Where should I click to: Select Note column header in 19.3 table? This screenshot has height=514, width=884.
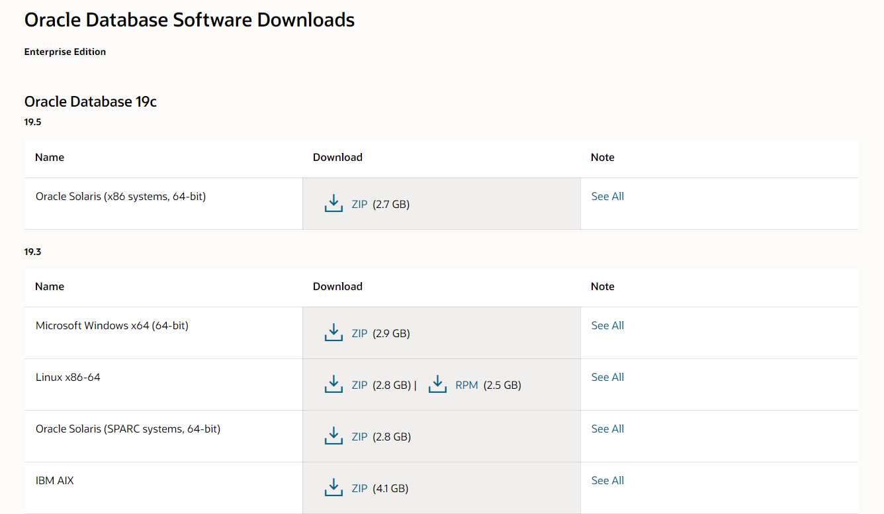(603, 287)
